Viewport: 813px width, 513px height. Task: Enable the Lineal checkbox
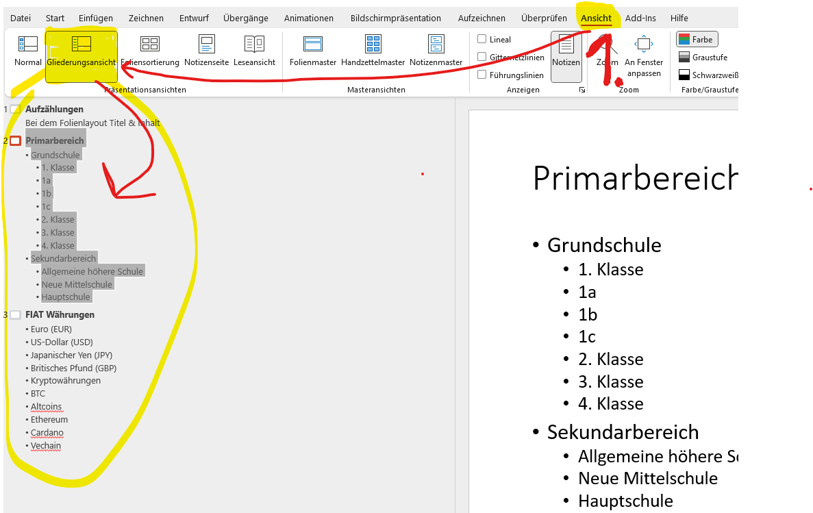482,40
